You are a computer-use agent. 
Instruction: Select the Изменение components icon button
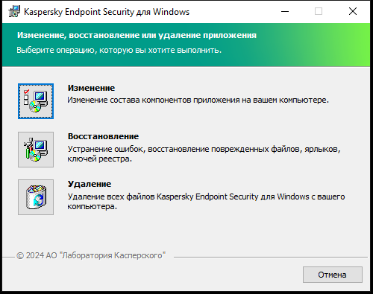click(36, 101)
